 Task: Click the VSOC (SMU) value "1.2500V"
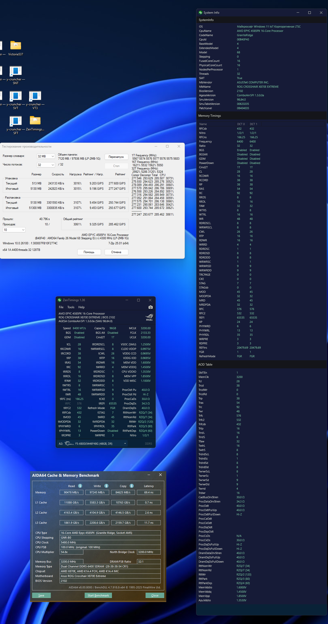(x=146, y=344)
